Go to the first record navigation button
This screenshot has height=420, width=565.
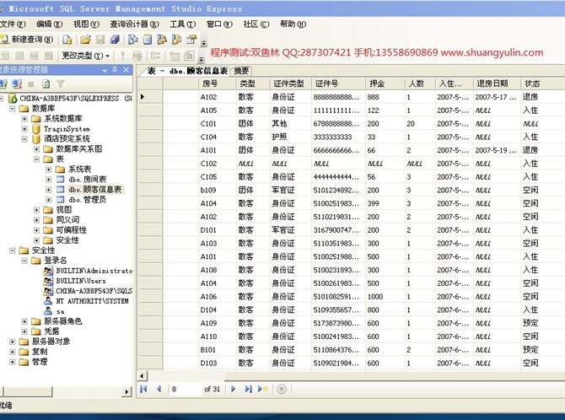[143, 389]
